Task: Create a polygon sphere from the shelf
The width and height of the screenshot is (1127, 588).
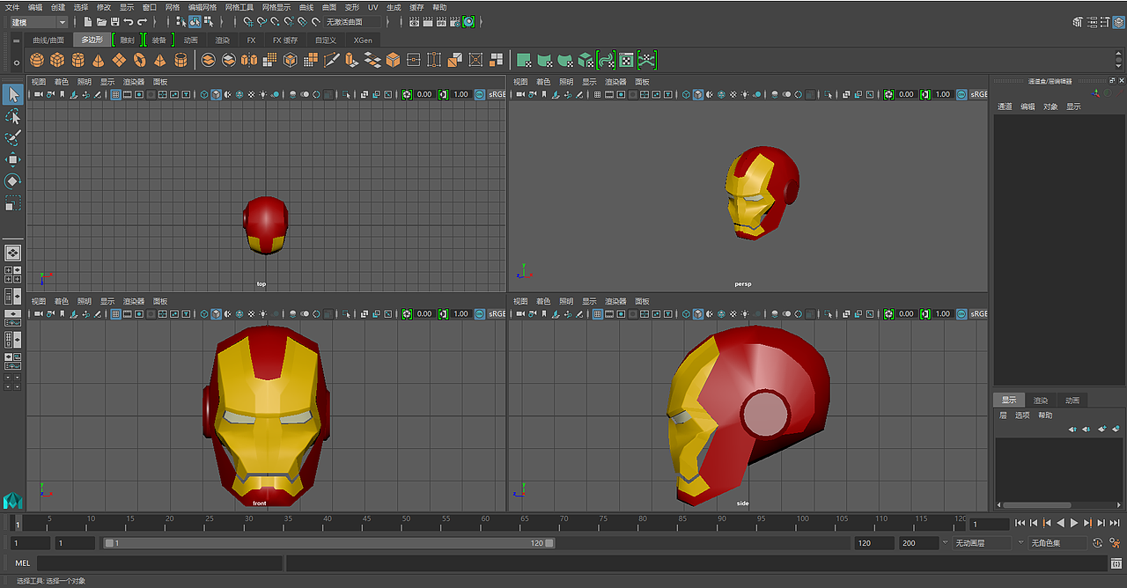Action: tap(37, 60)
